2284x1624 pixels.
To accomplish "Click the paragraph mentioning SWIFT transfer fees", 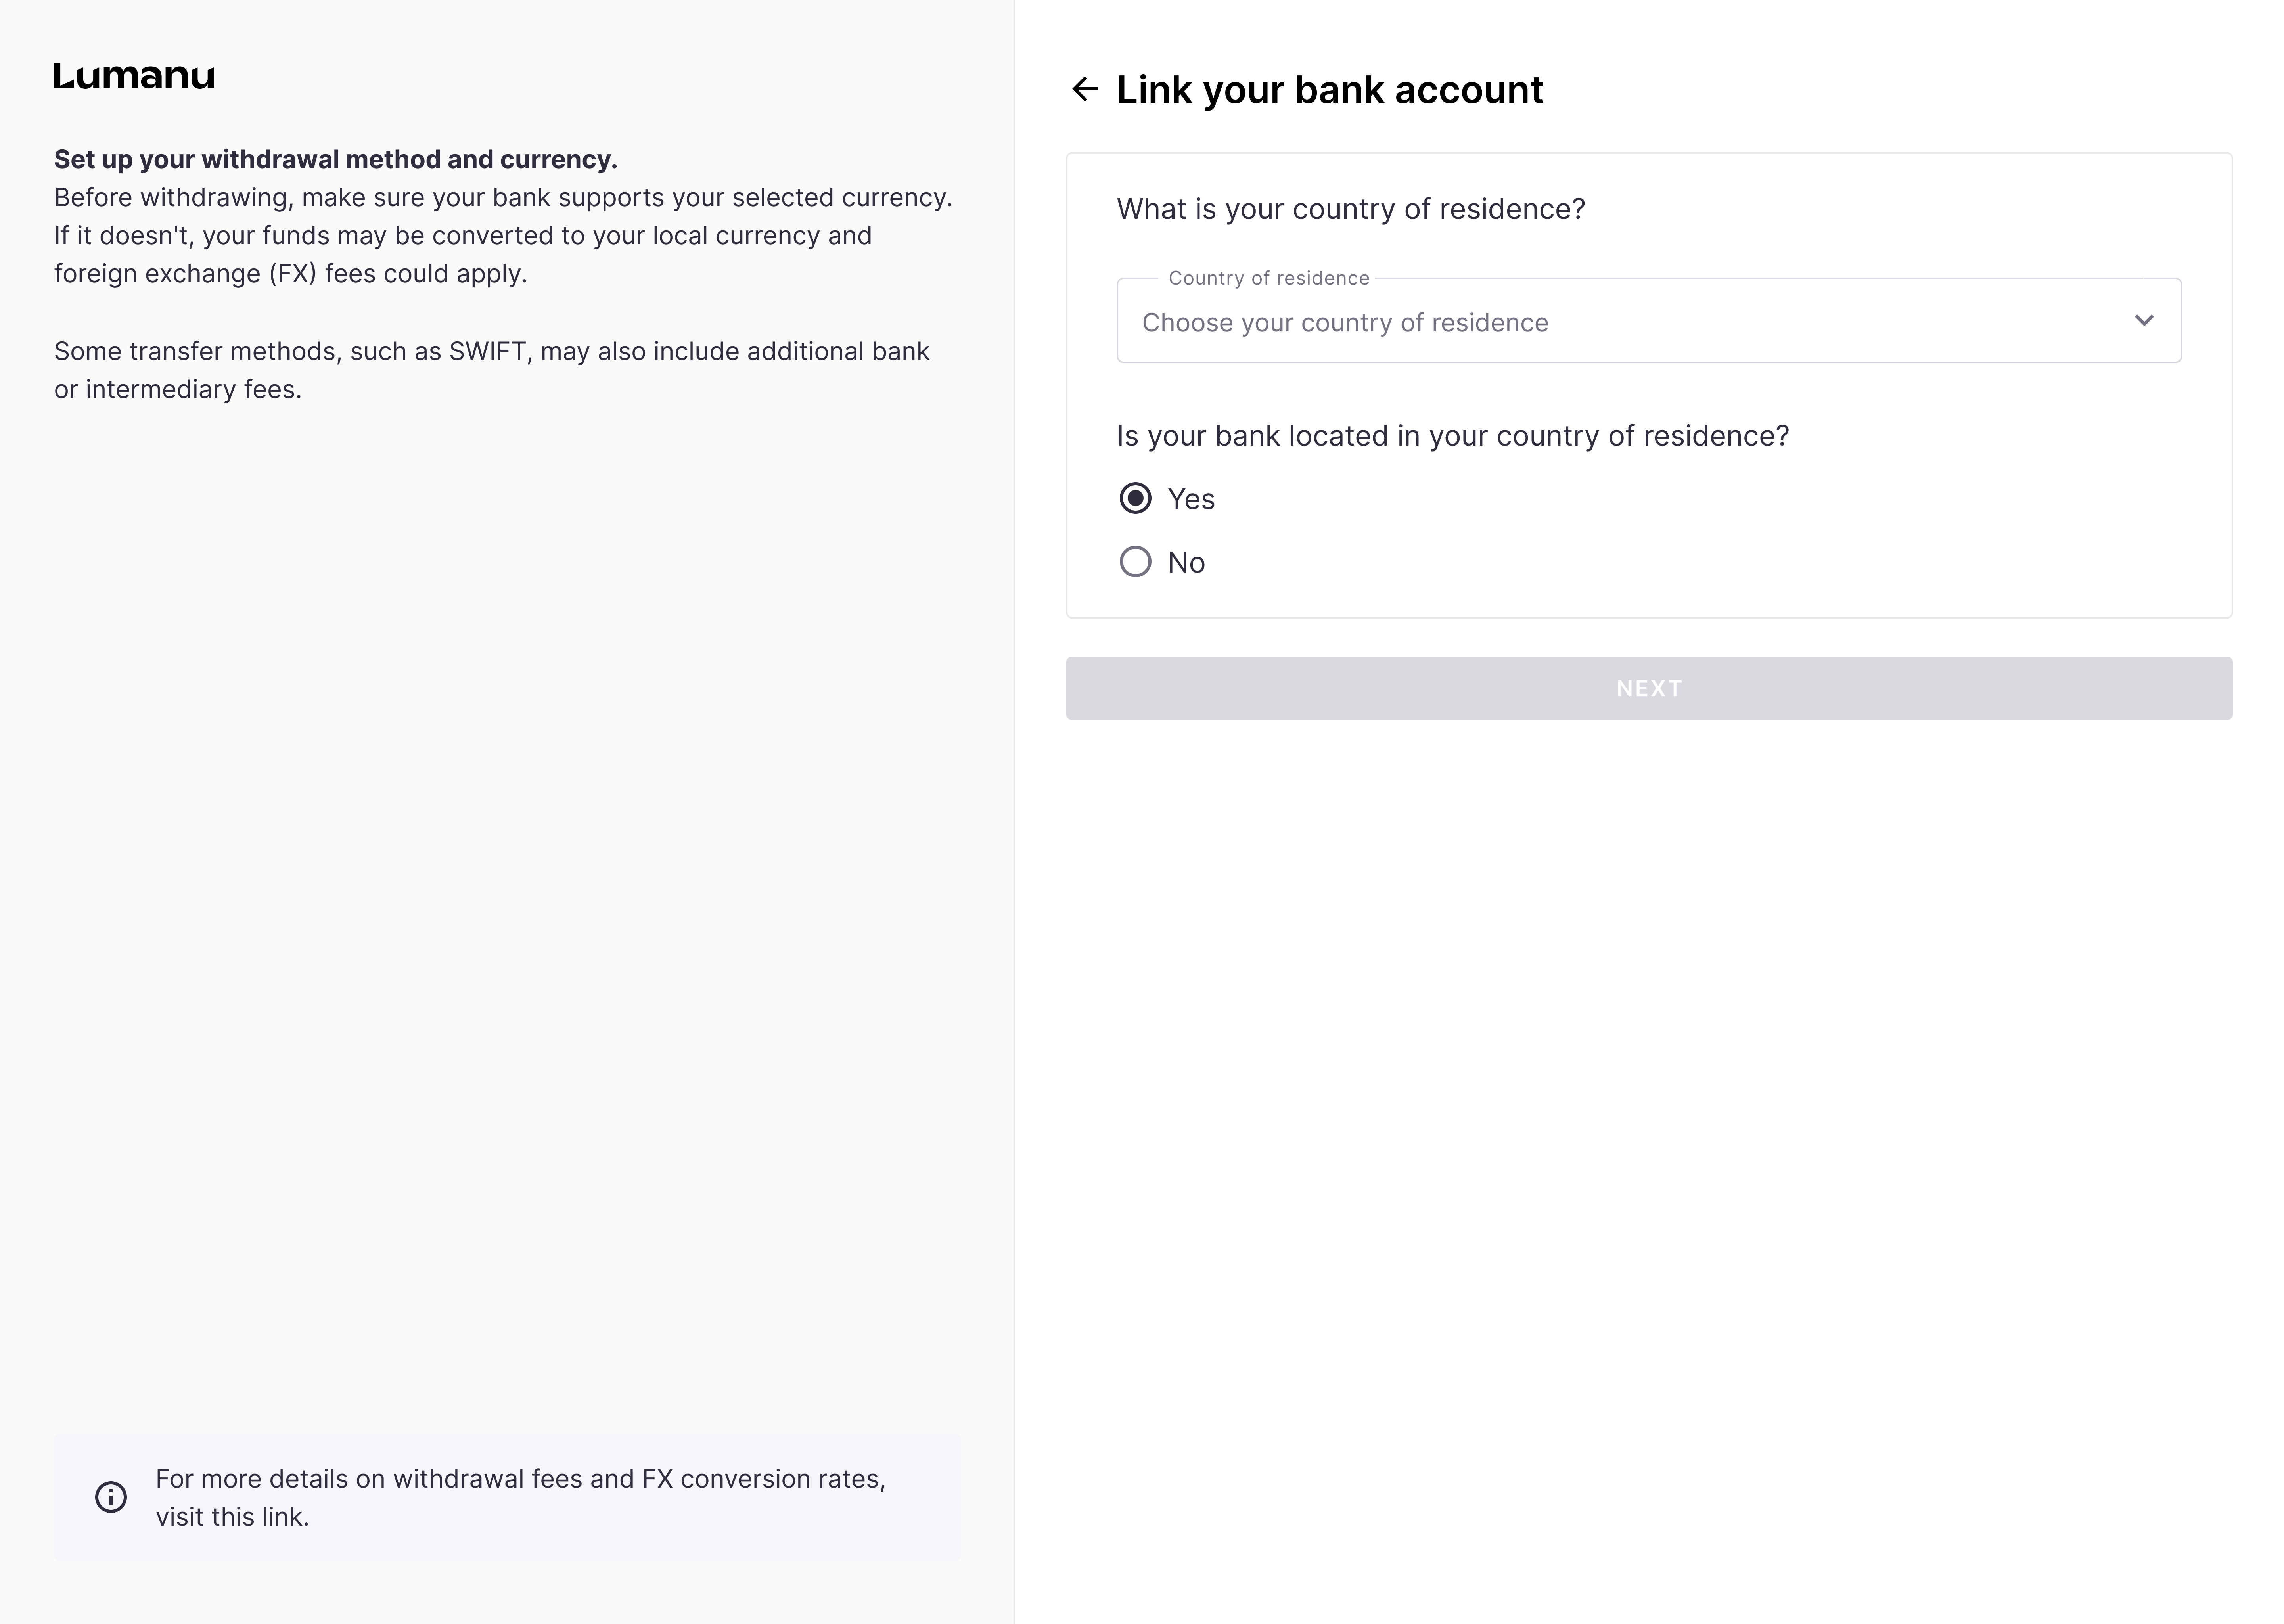I will (491, 370).
